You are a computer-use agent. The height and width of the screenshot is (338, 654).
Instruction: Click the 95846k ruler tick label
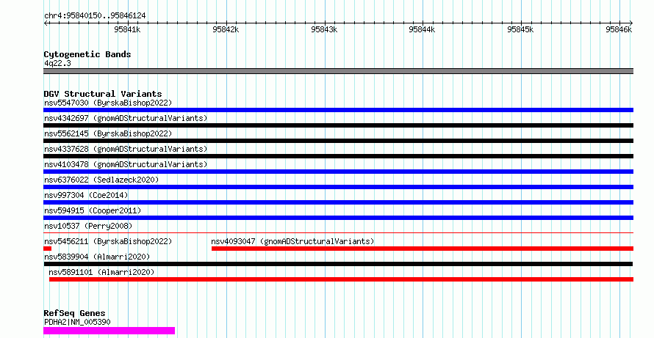tap(619, 29)
